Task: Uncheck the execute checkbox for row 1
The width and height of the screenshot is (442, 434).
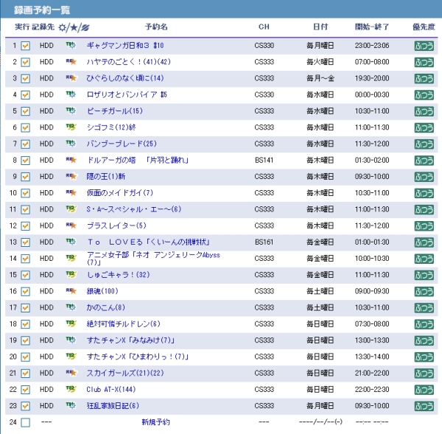Action: [x=25, y=46]
